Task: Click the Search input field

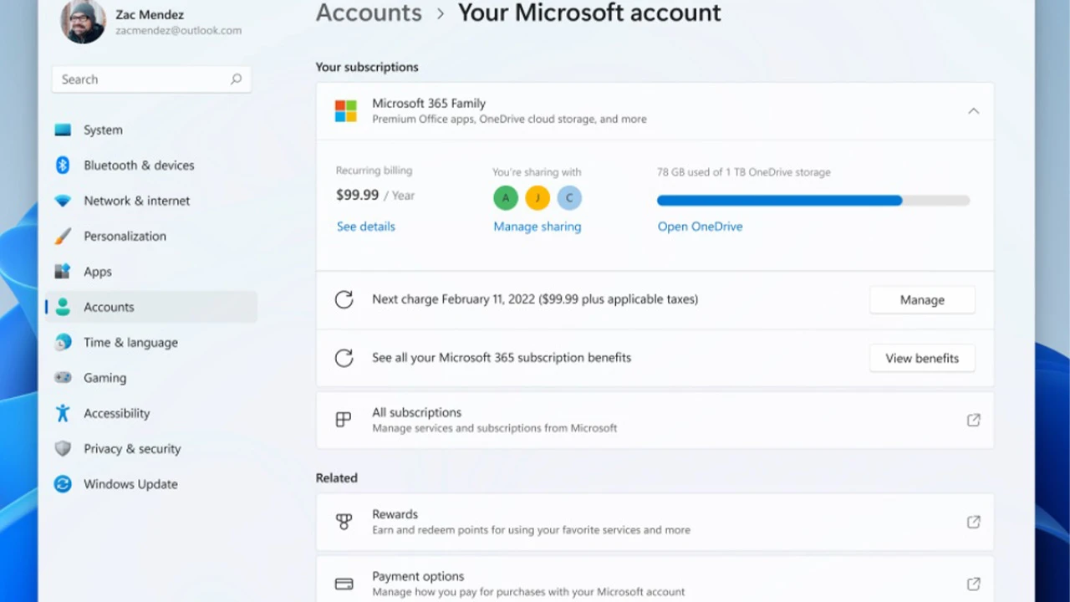Action: pyautogui.click(x=142, y=79)
